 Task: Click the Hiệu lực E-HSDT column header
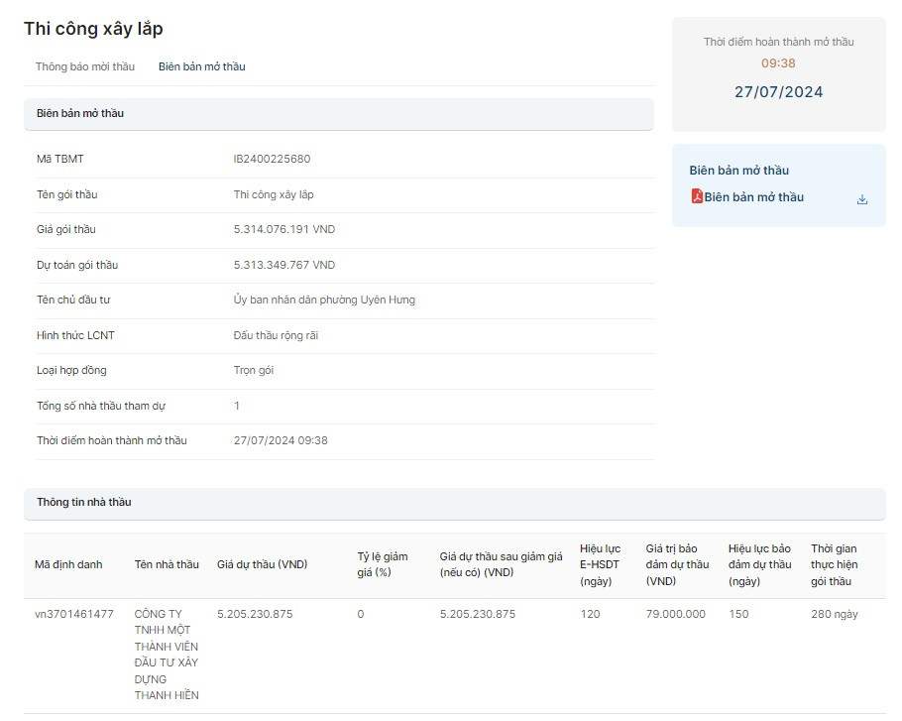(600, 564)
